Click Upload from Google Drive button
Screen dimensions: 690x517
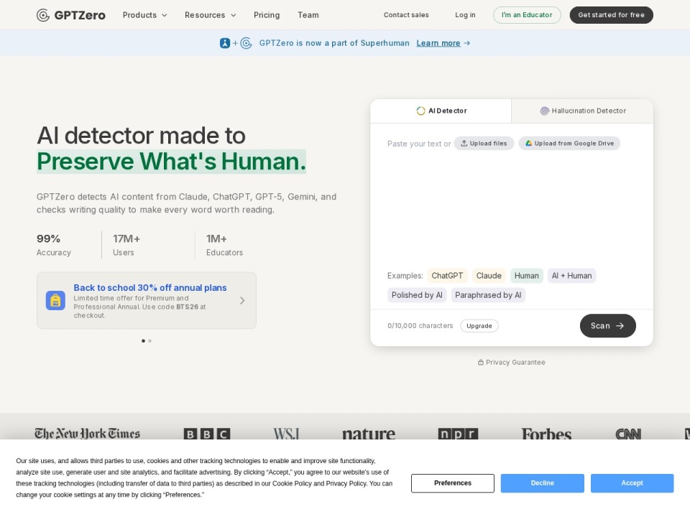[x=569, y=144]
